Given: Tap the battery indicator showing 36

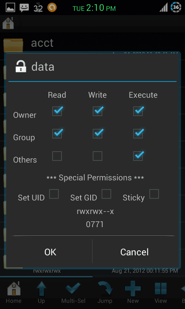Looking at the screenshot, I should (x=176, y=7).
